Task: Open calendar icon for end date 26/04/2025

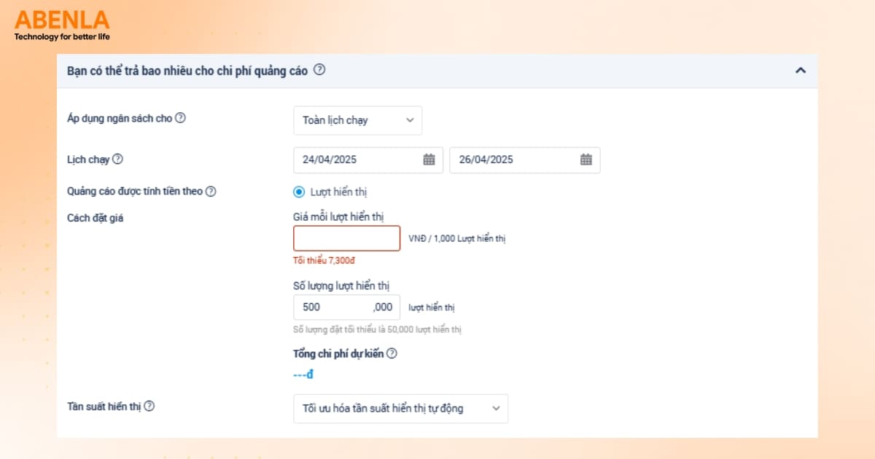Action: (586, 160)
